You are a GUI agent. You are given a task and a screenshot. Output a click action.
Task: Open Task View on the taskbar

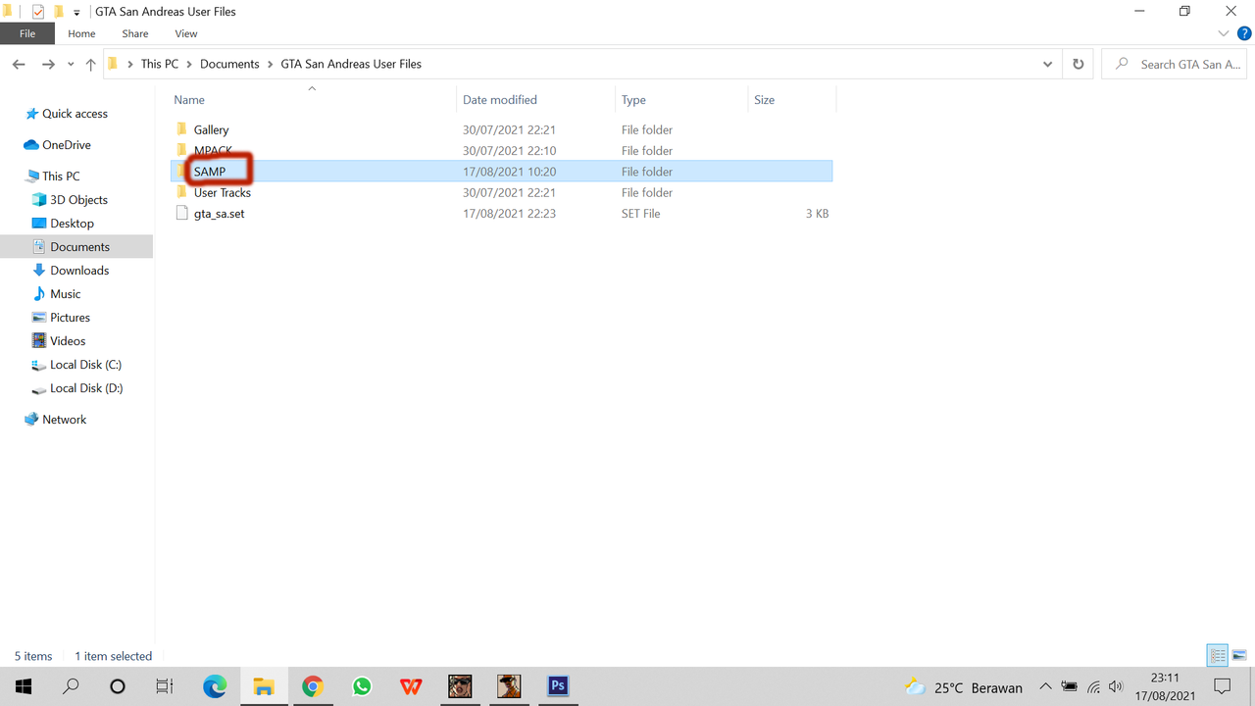click(x=165, y=686)
